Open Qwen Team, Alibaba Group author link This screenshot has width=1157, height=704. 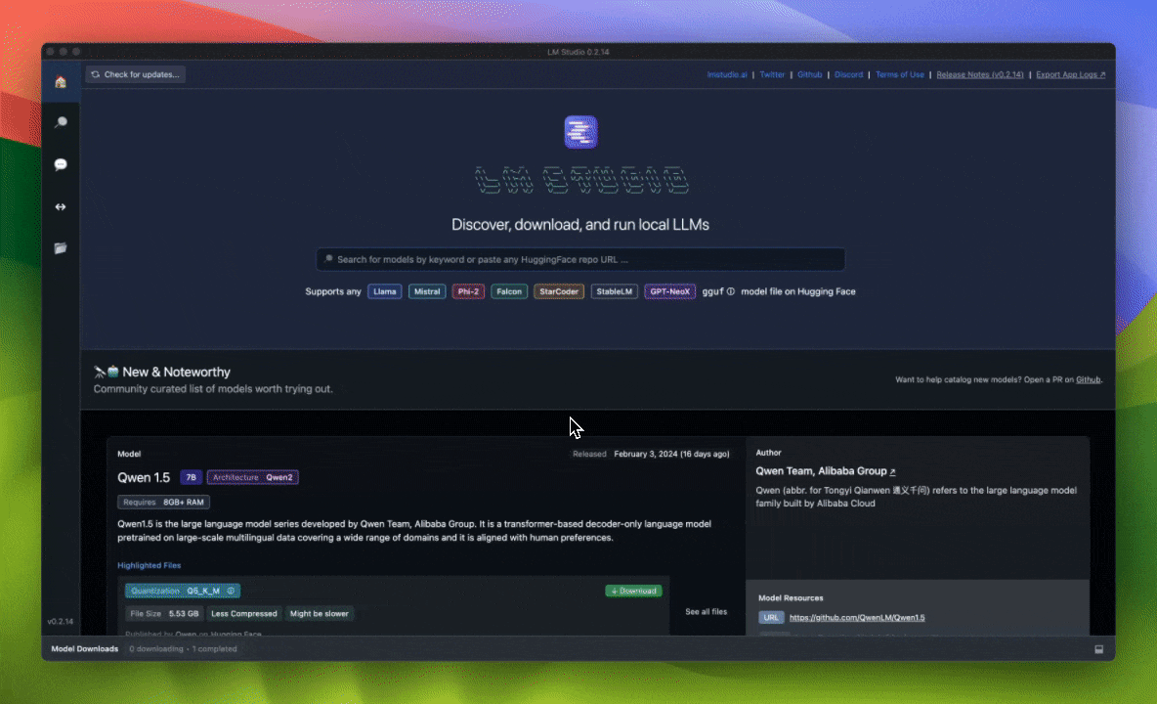(x=826, y=471)
